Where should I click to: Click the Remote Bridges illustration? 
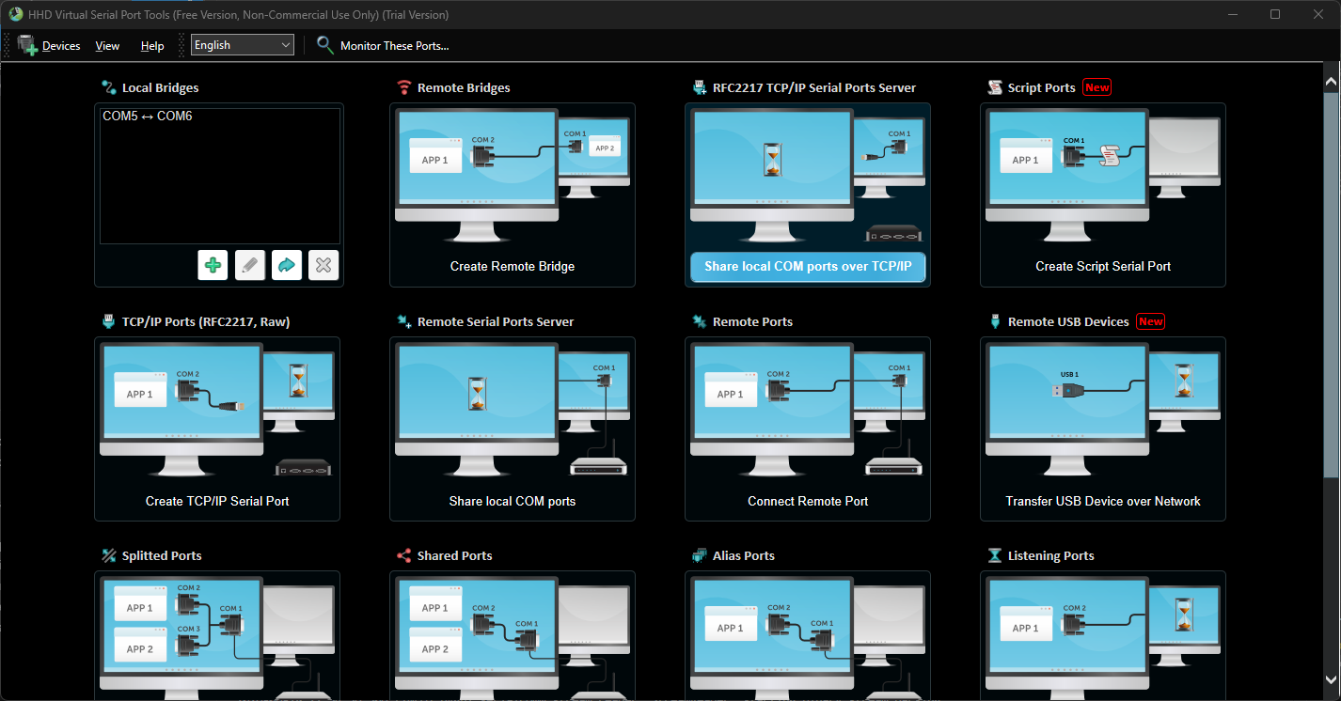click(513, 178)
